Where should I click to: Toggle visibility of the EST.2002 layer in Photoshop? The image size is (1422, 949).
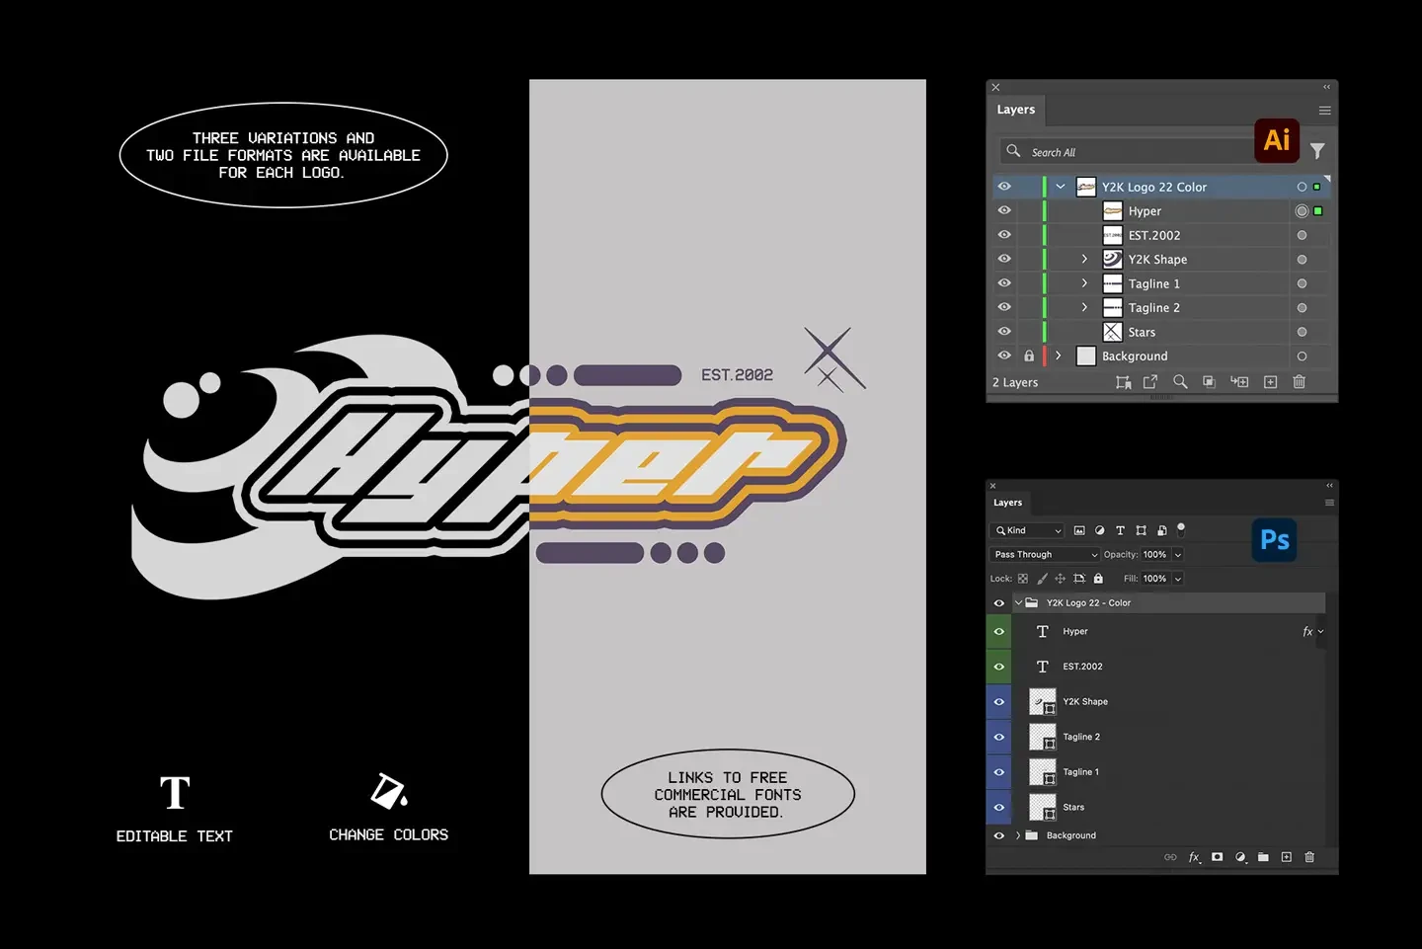tap(998, 666)
